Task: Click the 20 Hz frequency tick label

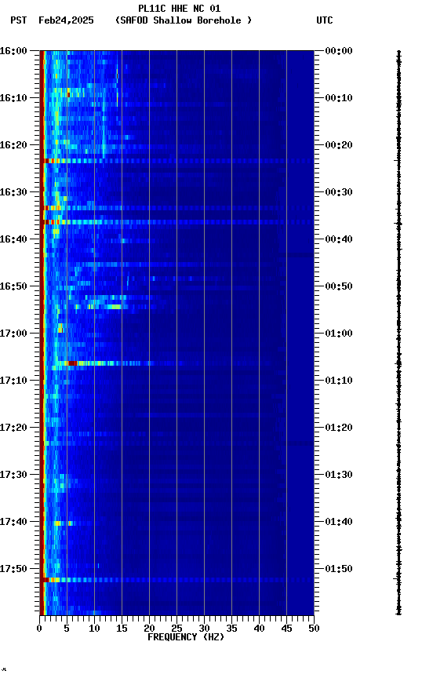Action: tap(150, 629)
